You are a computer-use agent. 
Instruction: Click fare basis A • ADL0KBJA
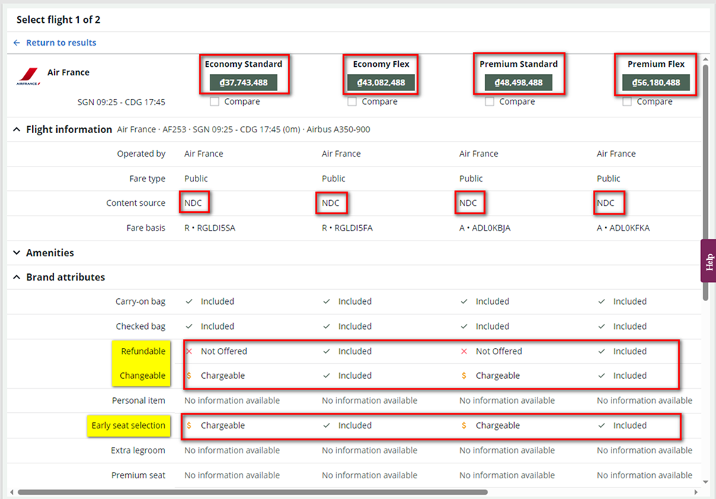click(485, 228)
